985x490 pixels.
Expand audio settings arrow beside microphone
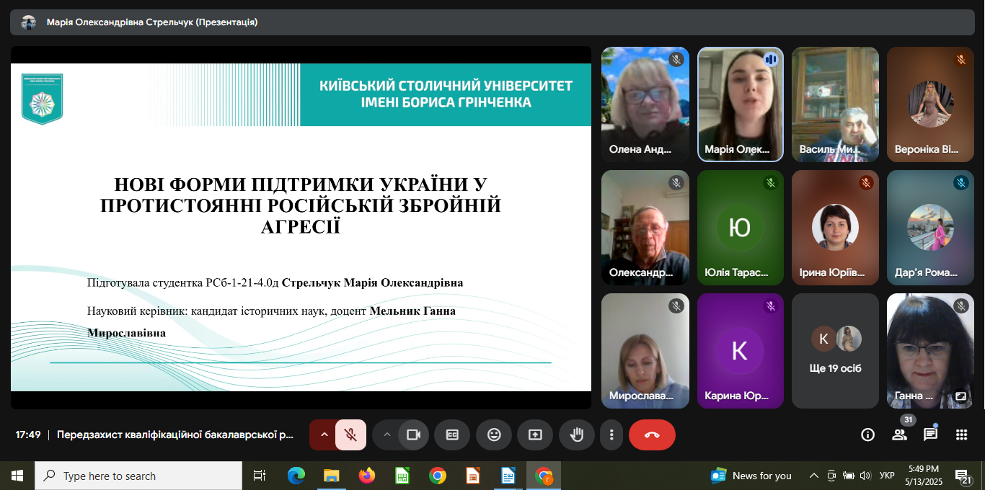point(324,435)
